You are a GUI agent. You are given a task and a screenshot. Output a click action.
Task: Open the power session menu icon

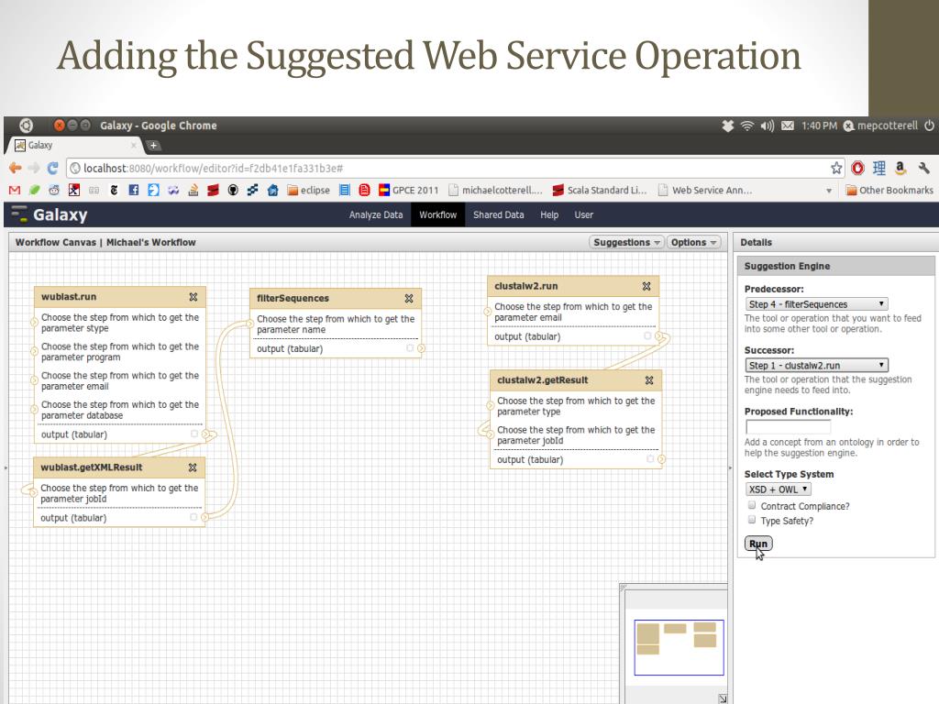point(930,126)
